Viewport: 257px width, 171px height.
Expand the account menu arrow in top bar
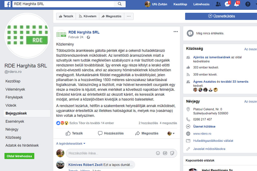[255, 4]
